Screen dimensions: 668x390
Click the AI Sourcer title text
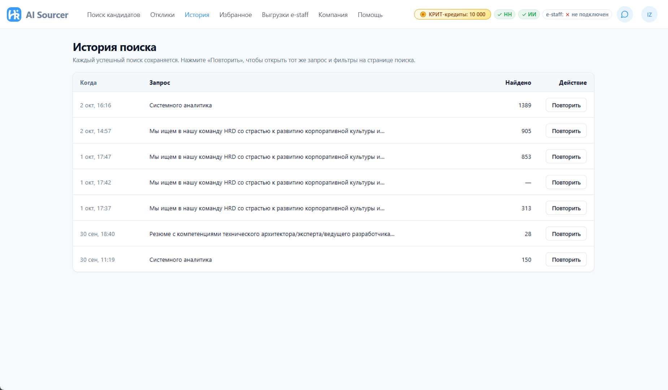tap(47, 15)
